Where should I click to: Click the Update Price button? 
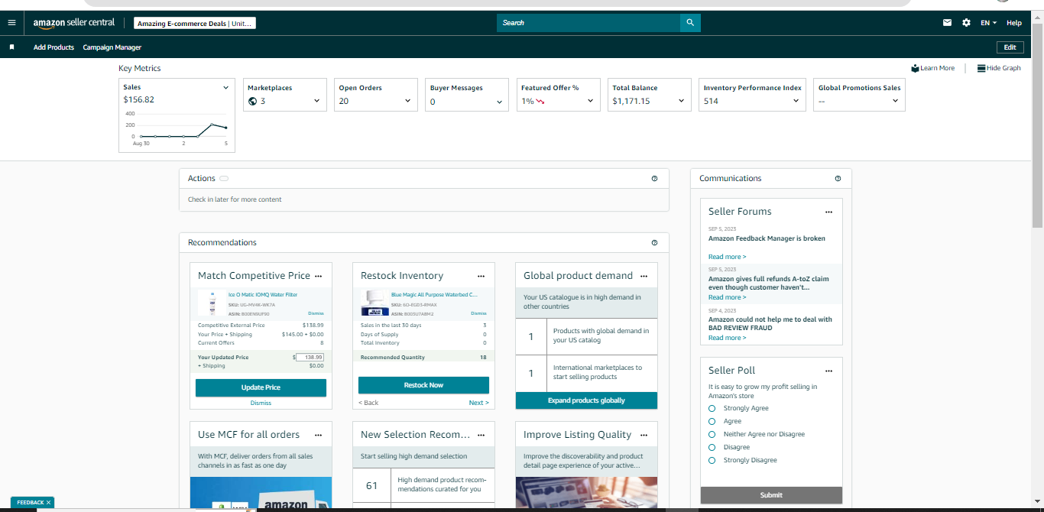coord(261,387)
